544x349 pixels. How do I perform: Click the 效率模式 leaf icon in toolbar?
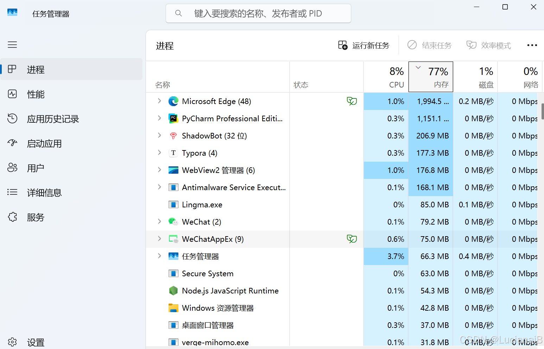click(x=472, y=45)
